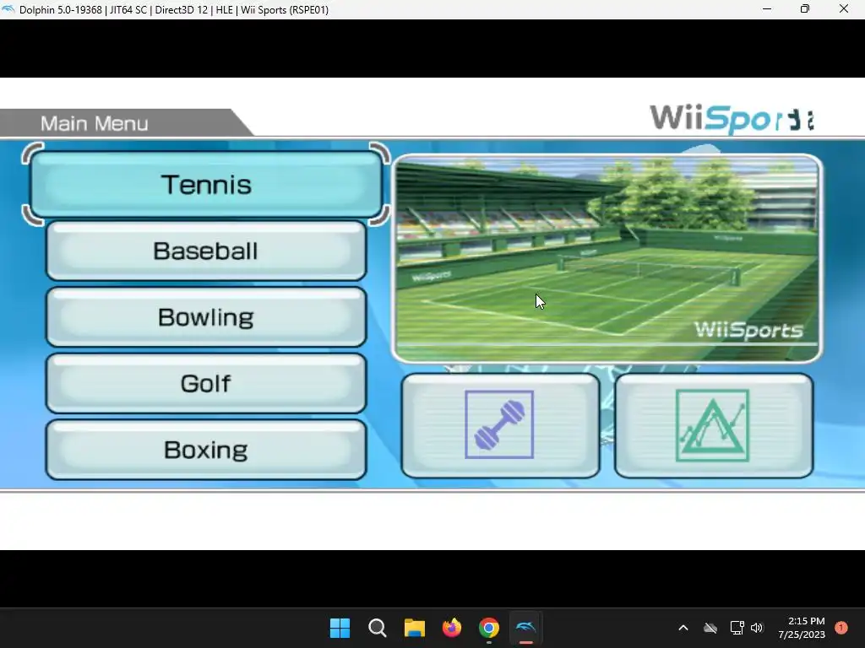Open Wii Fitness graph icon button
This screenshot has height=648, width=865.
tap(713, 425)
